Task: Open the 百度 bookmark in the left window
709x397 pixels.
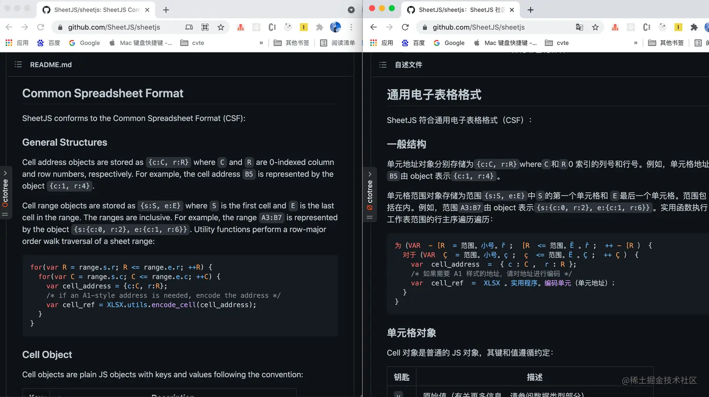Action: pos(49,43)
